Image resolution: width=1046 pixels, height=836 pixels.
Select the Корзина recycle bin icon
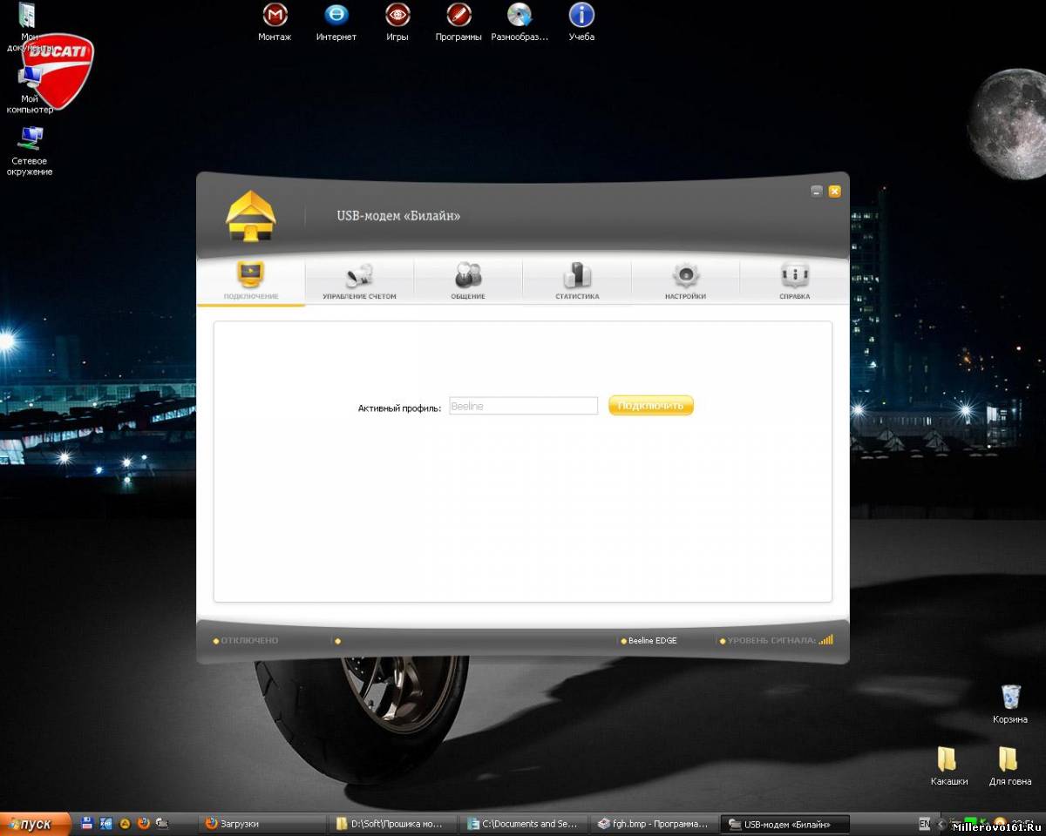coord(1010,704)
